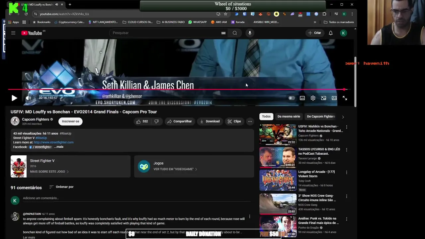Click the #RiseUp hashtag in description

(41, 138)
